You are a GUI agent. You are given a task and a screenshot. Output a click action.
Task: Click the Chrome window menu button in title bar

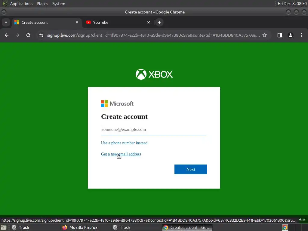tap(4, 12)
